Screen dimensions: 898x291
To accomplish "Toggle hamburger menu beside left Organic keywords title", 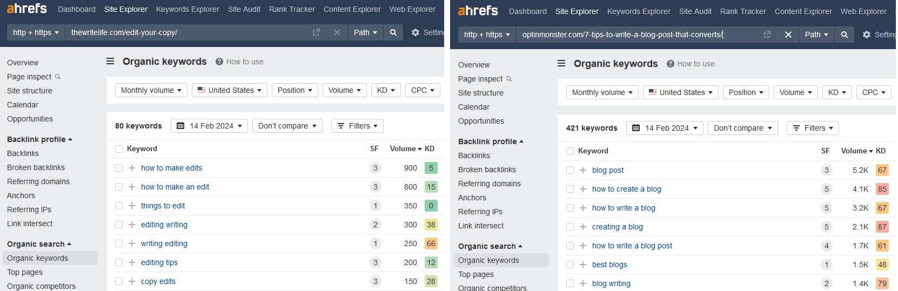I will click(x=110, y=62).
